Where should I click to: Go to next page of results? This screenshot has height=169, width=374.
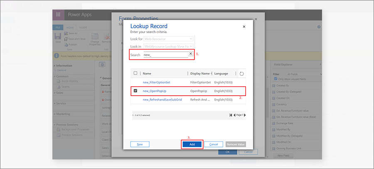(245, 115)
